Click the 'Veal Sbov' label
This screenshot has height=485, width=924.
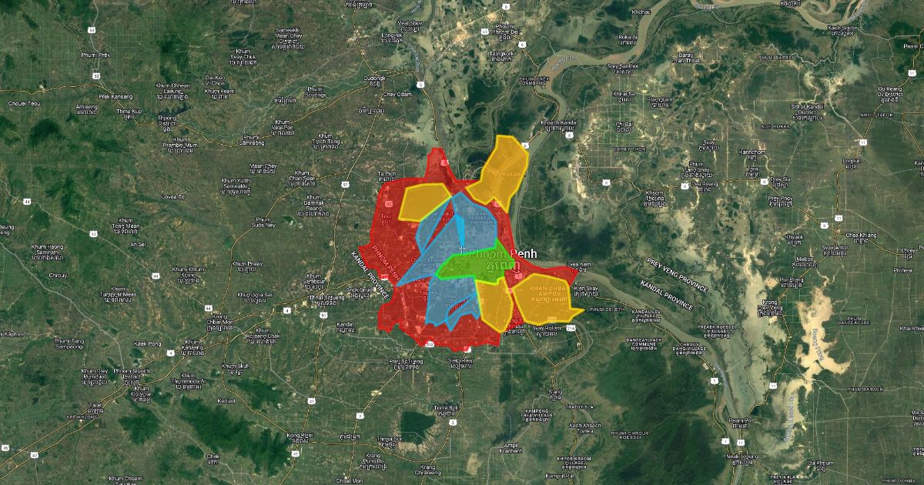click(x=411, y=23)
